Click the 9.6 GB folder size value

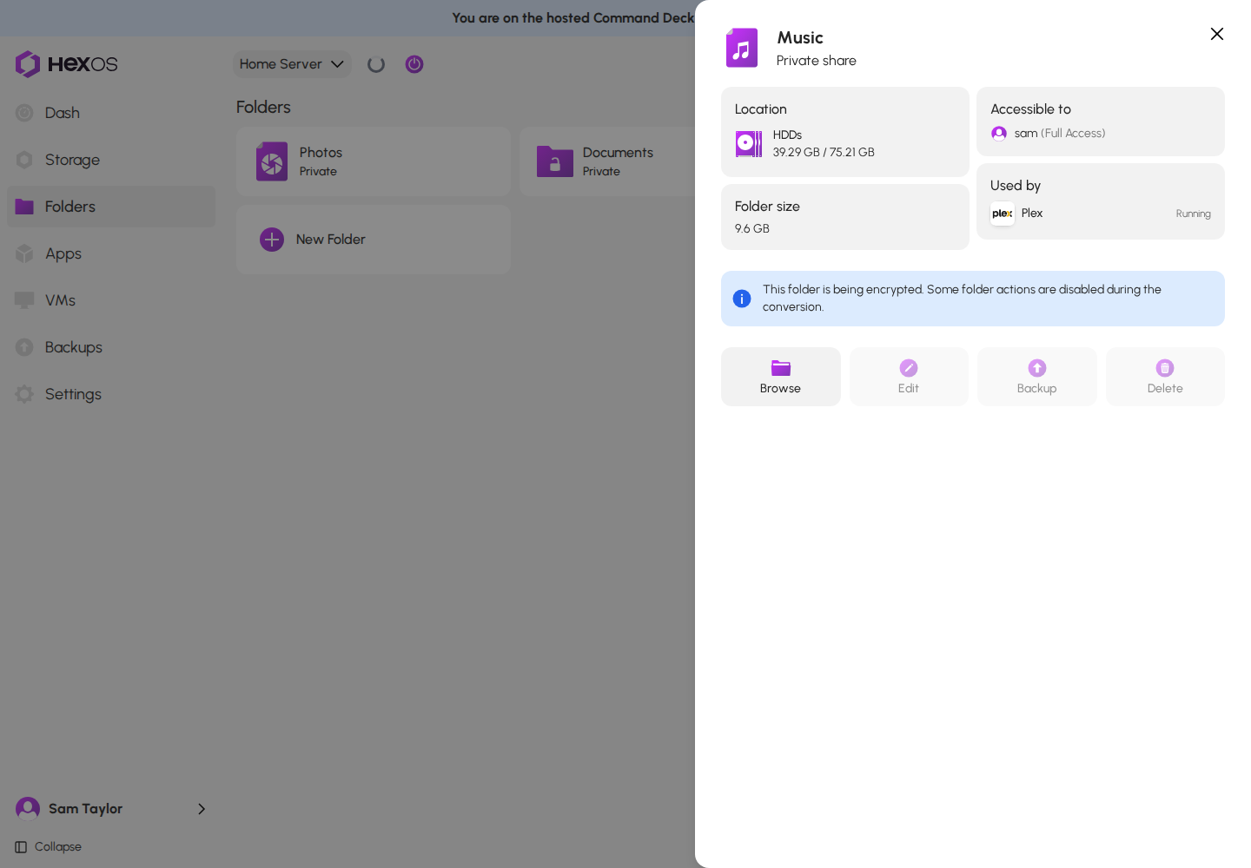[752, 228]
